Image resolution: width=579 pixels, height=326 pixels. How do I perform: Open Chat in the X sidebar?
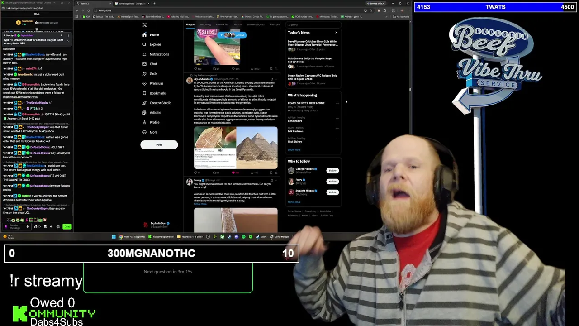pos(150,64)
